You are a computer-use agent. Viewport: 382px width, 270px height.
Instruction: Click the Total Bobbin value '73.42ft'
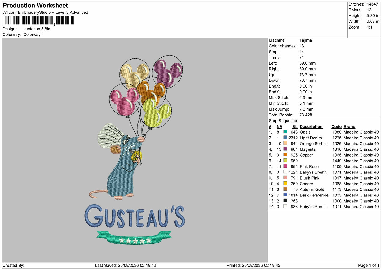click(306, 115)
